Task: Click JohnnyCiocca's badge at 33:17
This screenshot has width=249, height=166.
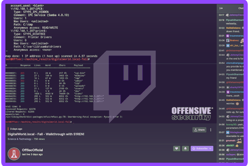Action: tap(227, 15)
